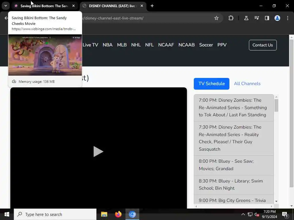Open the NCAAF nav link

click(x=166, y=45)
